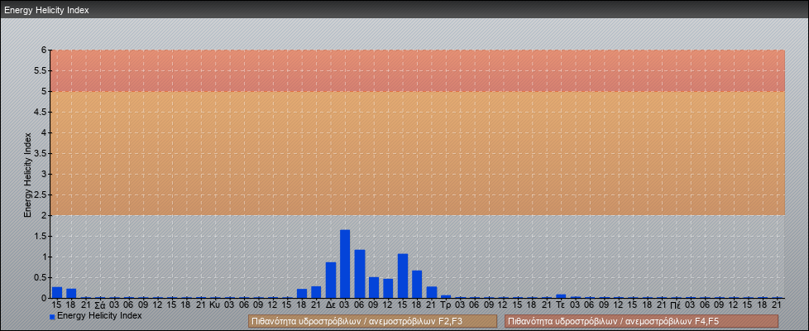Click the Energy Helicity Index window title
809x331 pixels.
(46, 10)
